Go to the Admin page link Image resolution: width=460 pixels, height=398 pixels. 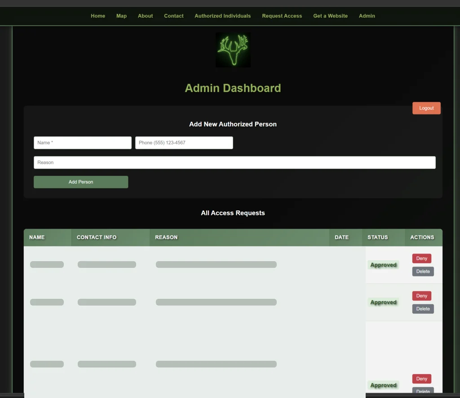pos(367,16)
